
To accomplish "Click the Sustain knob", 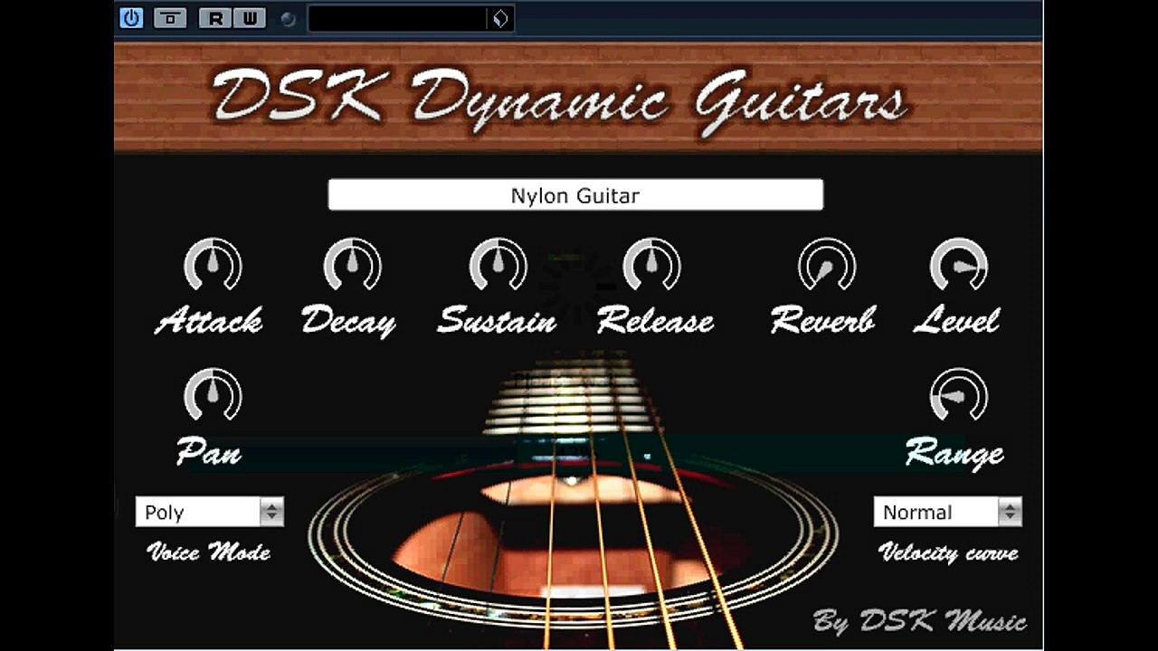I will pyautogui.click(x=498, y=265).
